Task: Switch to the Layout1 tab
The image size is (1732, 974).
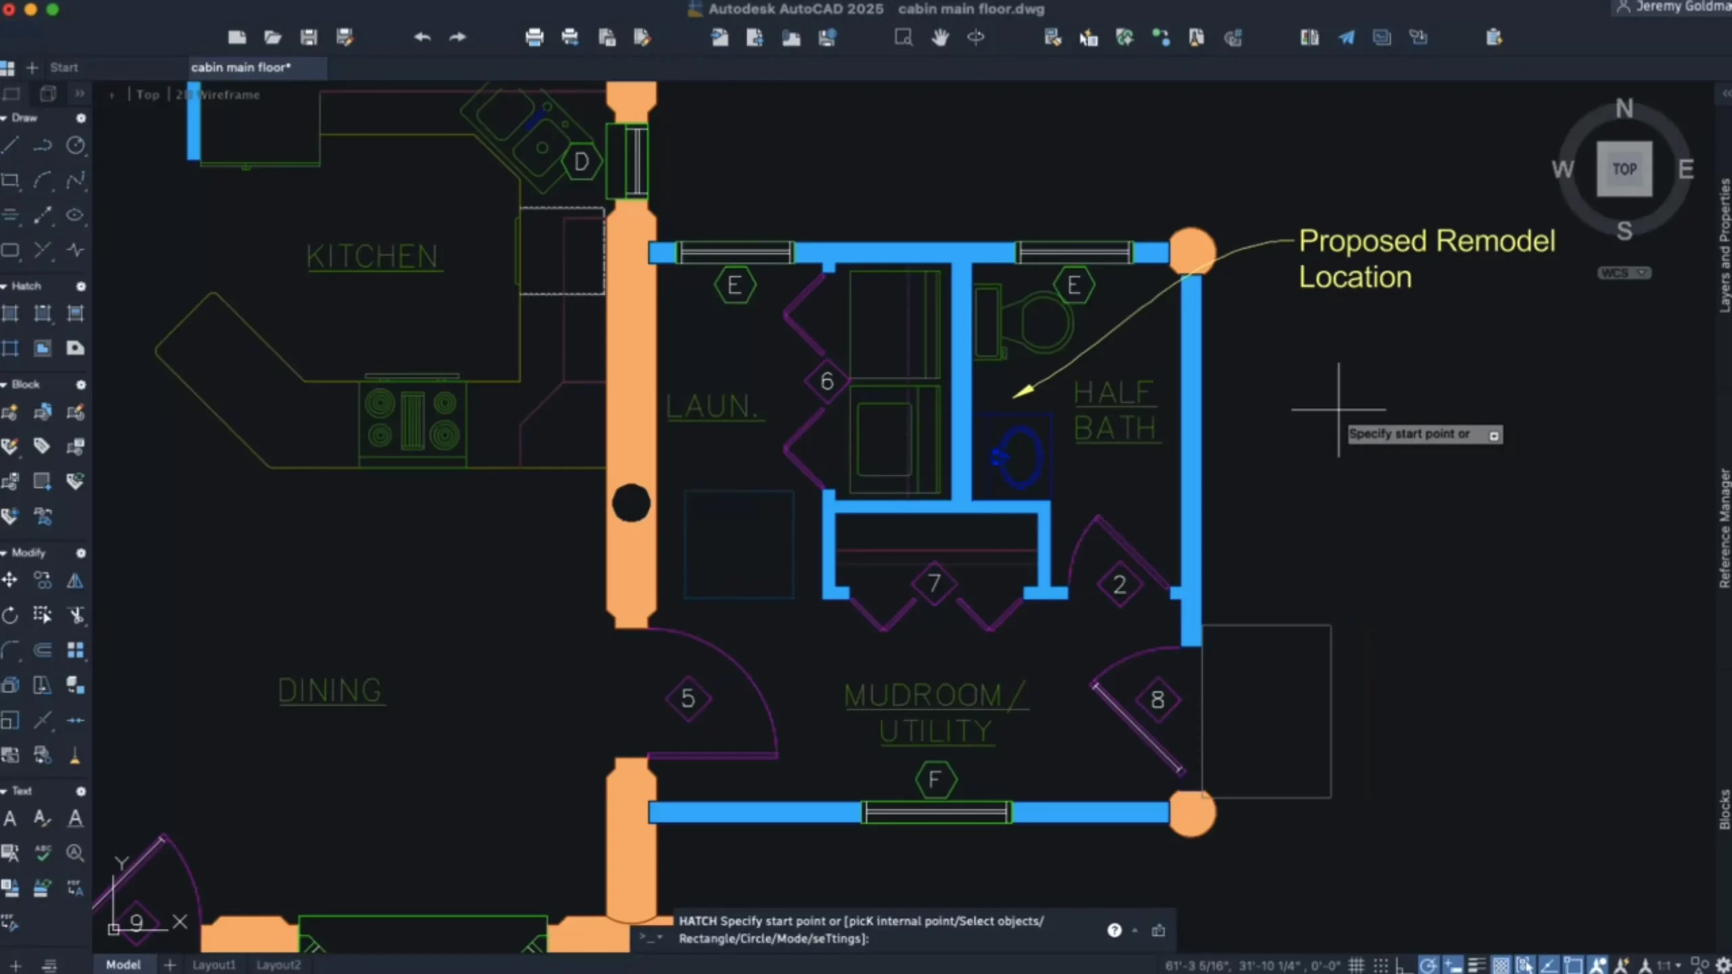Action: (x=213, y=964)
